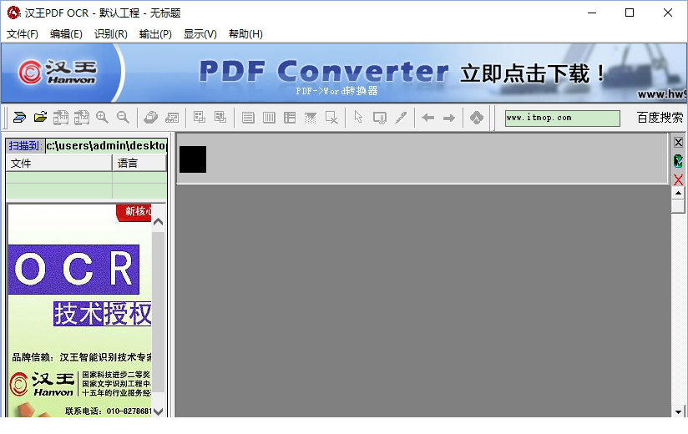Viewport: 688px width, 434px height.
Task: Click the scan-to path field c:\users\admin\deskto
Action: [106, 145]
